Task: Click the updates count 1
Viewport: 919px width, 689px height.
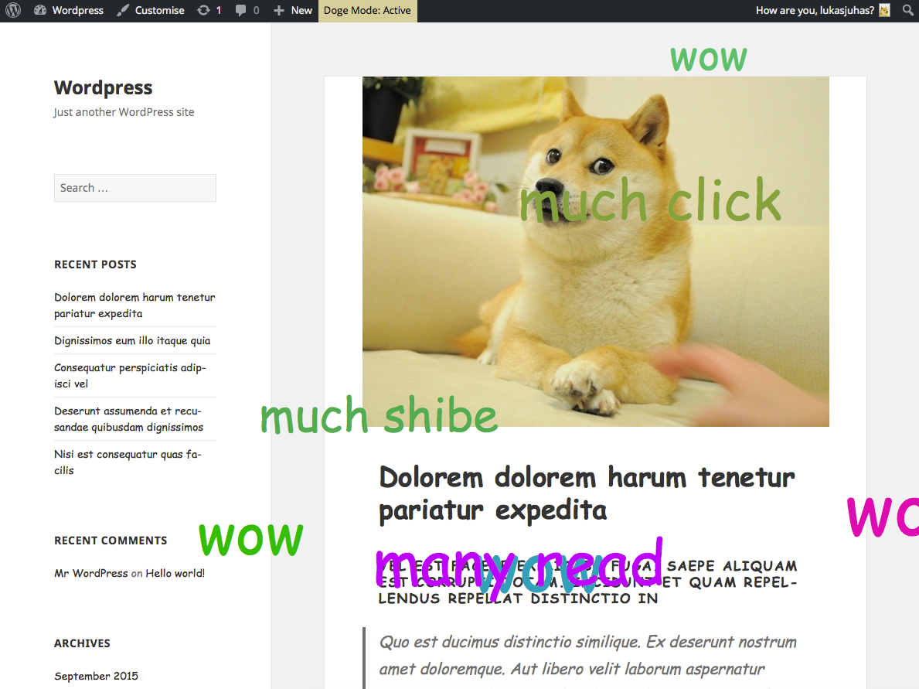Action: pos(219,11)
